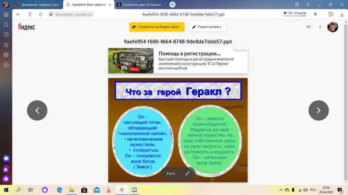The width and height of the screenshot is (348, 195).
Task: Click the Редактировать edit button
Action: (208, 27)
